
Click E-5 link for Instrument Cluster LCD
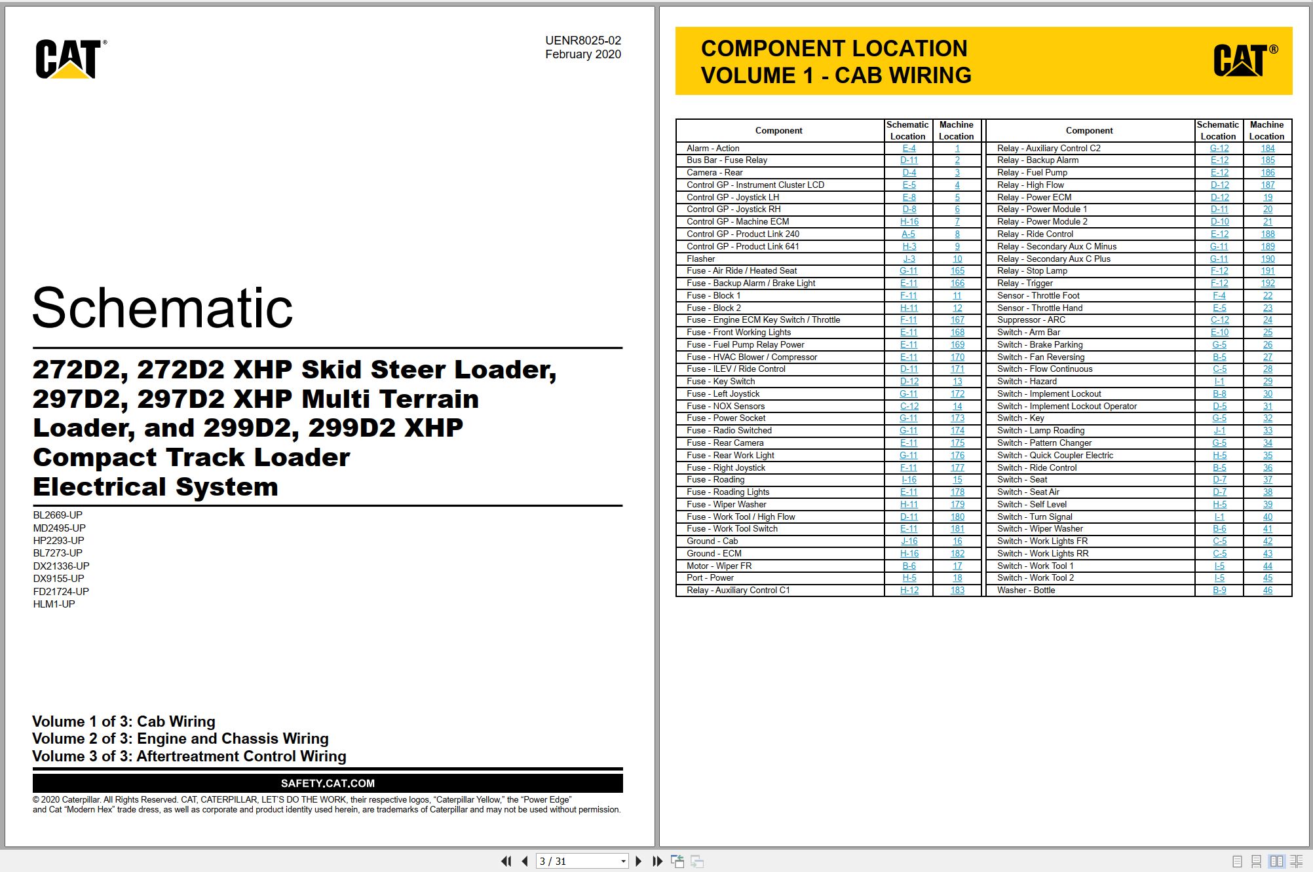(909, 185)
